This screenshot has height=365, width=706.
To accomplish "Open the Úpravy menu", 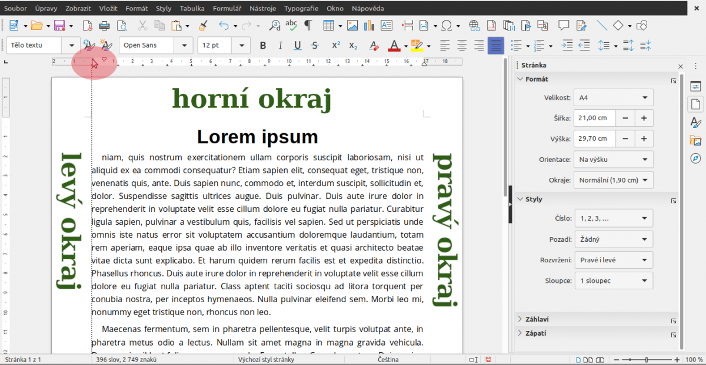I will pos(46,9).
